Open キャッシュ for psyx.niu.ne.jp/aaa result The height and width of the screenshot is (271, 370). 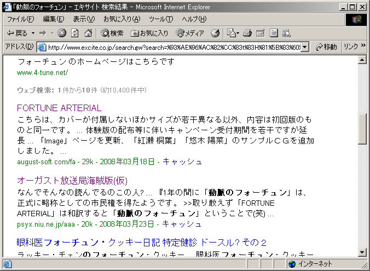click(182, 224)
